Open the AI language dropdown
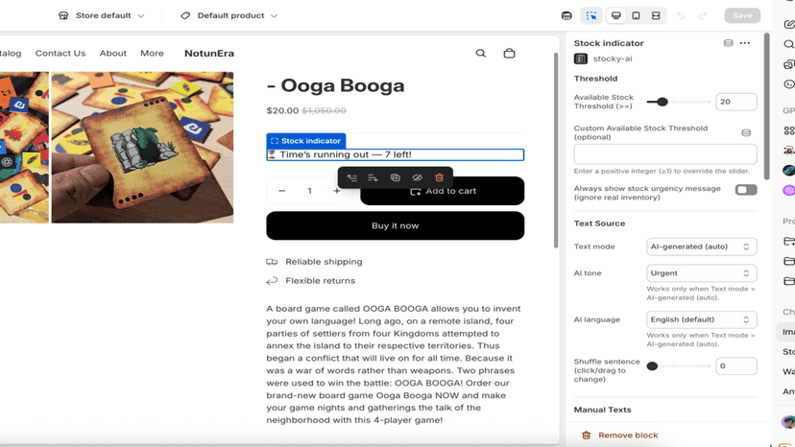The width and height of the screenshot is (795, 447). point(701,319)
